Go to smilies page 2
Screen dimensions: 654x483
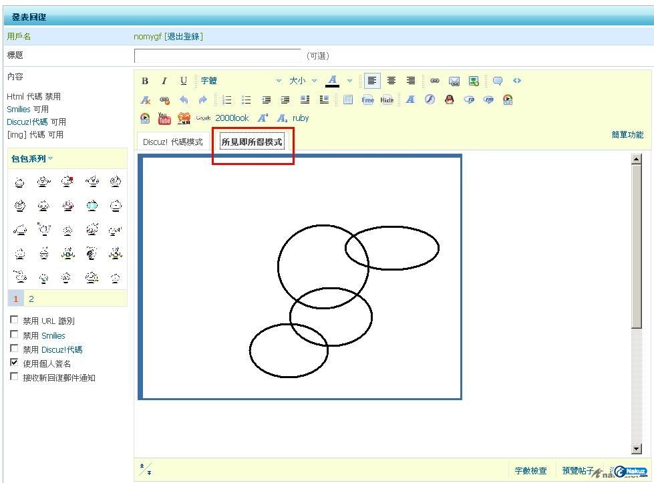pyautogui.click(x=31, y=299)
